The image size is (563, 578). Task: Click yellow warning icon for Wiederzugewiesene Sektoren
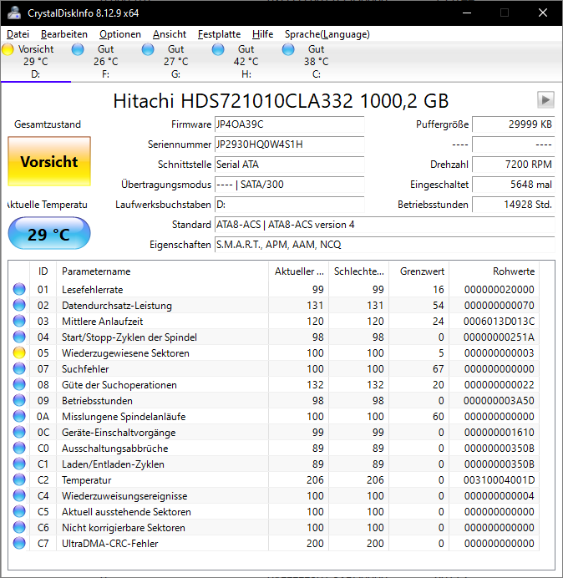pos(19,352)
